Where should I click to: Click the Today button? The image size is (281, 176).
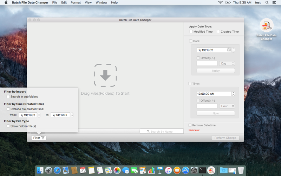pos(216,71)
